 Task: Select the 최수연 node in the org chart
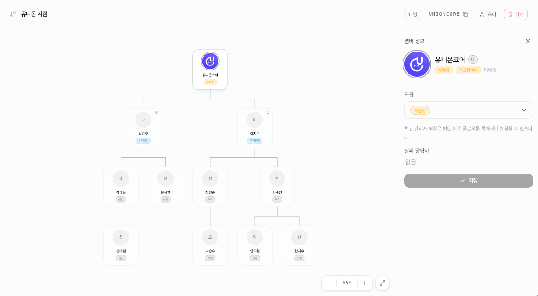277,187
